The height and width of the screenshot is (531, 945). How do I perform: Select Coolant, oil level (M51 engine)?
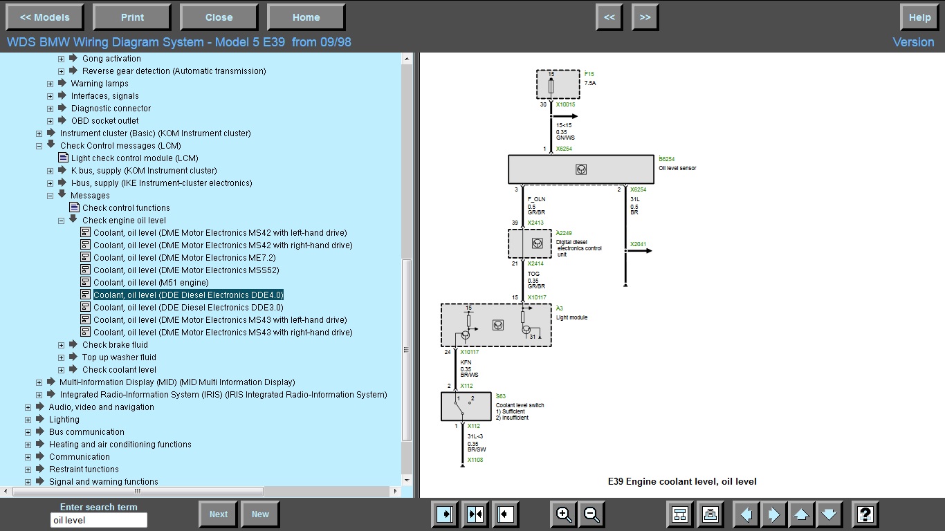150,283
